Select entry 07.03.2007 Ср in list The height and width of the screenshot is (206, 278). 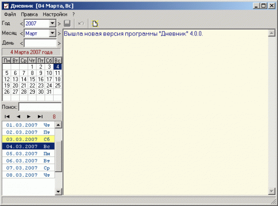click(28, 168)
